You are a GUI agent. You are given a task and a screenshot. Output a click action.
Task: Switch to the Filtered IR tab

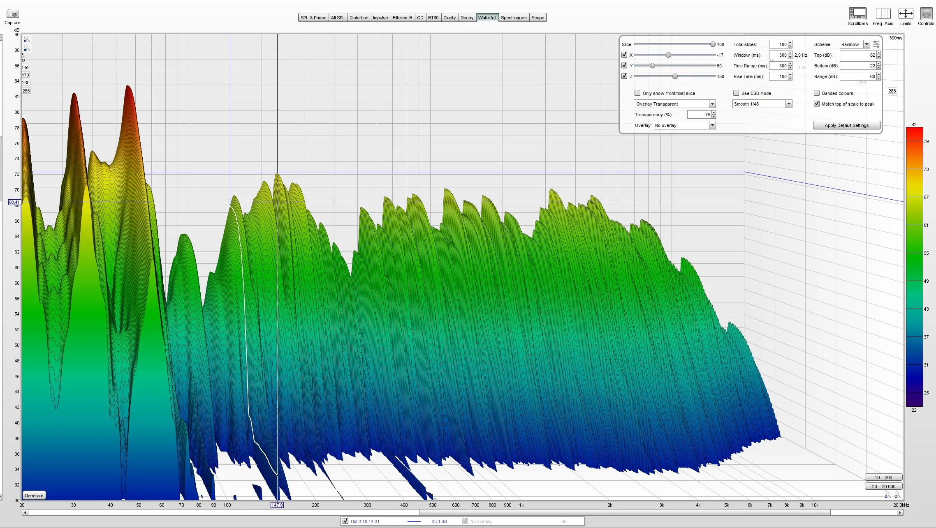(402, 18)
